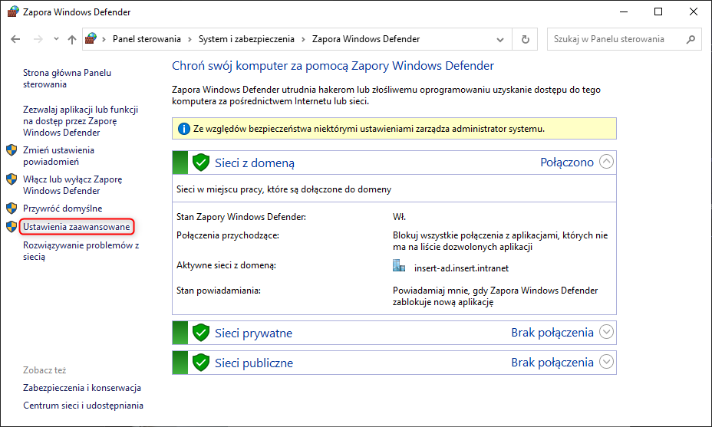Click the green shield next to Sieci prywatne

point(201,333)
